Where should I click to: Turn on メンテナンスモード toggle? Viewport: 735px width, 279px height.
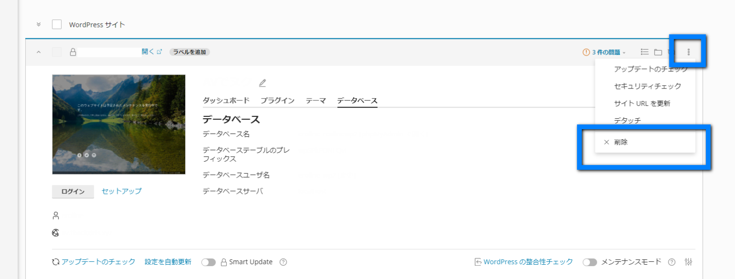590,262
